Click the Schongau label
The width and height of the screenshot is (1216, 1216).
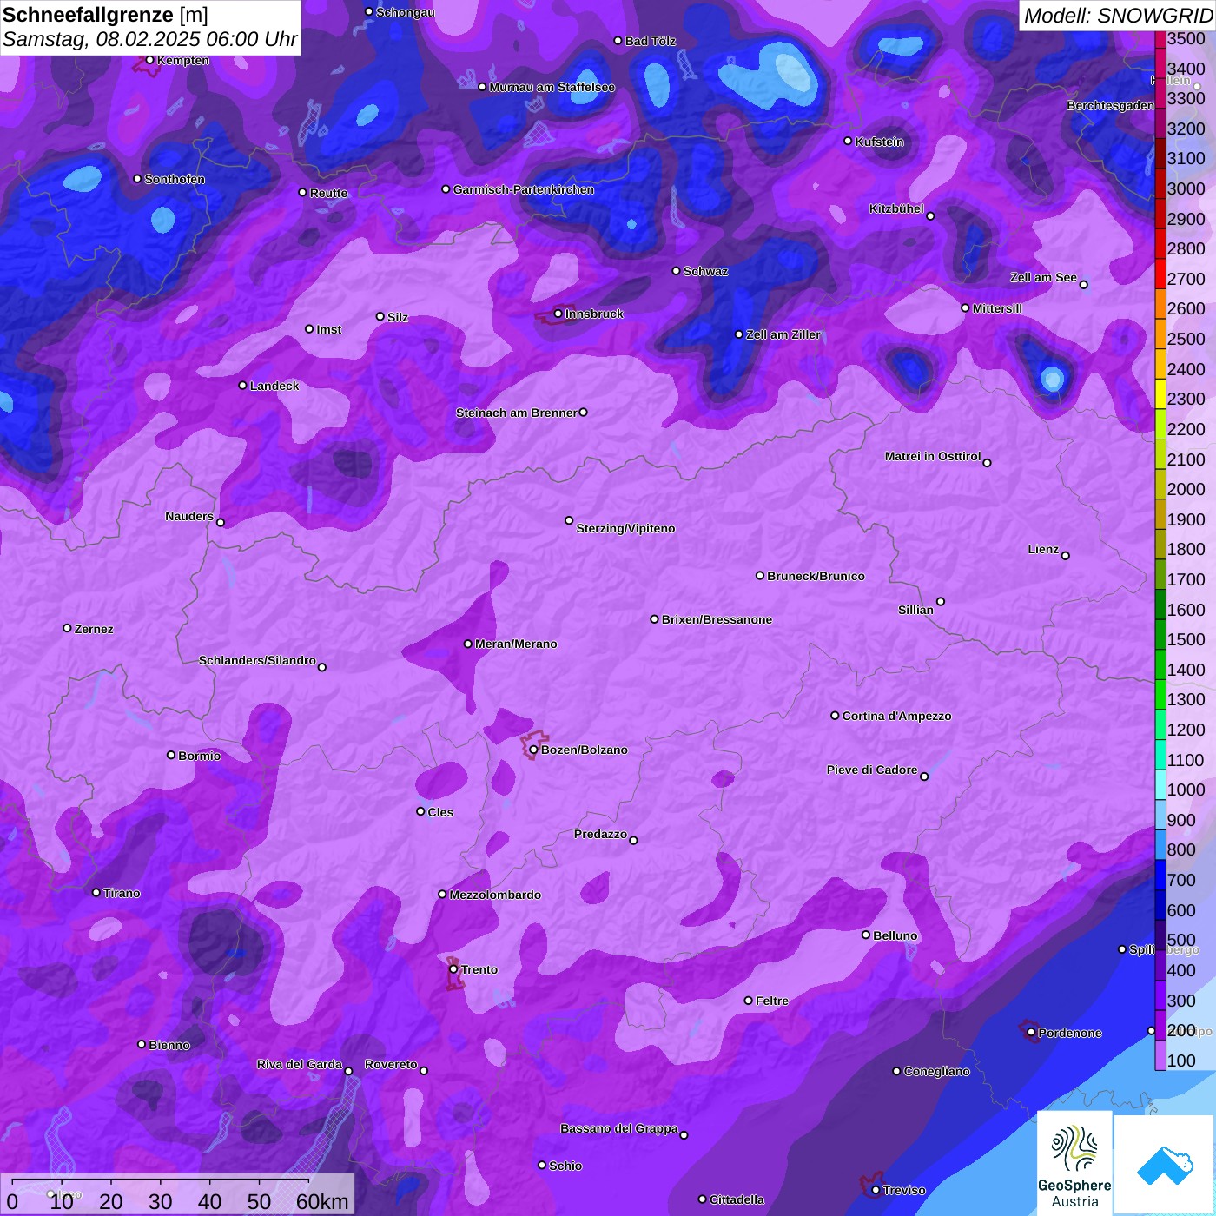click(x=405, y=12)
